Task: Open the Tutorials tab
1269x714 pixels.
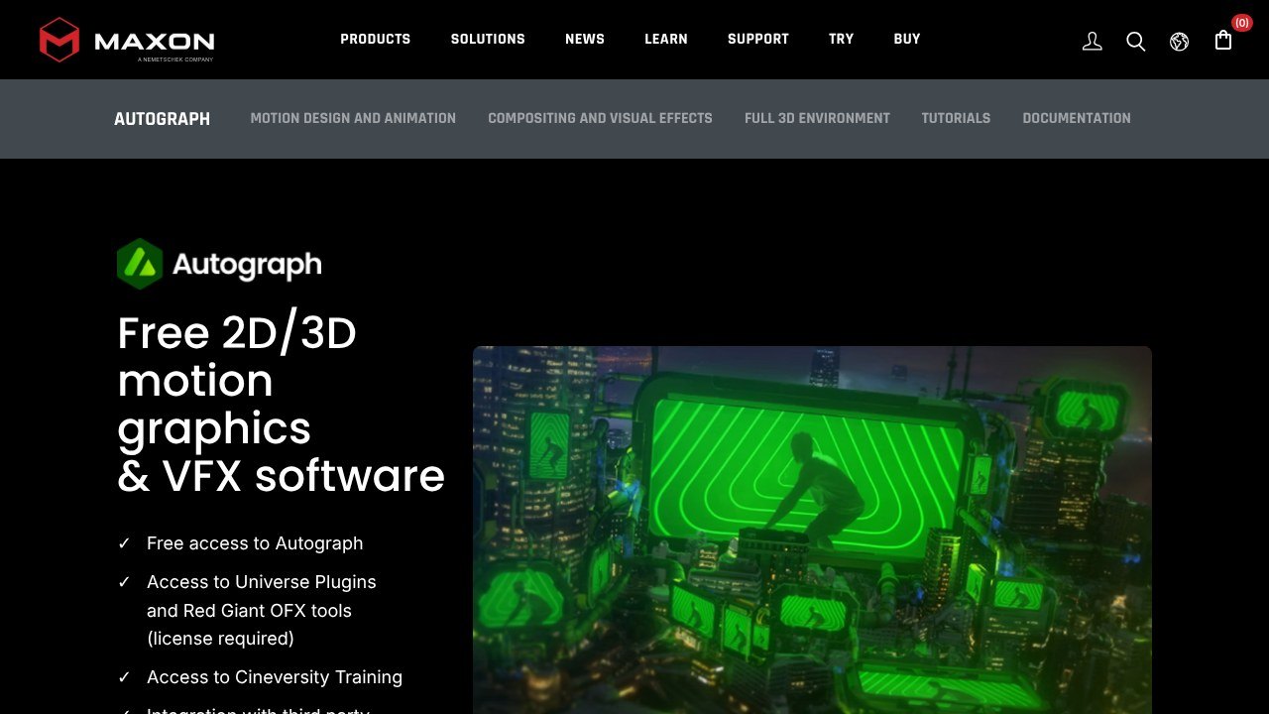Action: click(x=956, y=118)
